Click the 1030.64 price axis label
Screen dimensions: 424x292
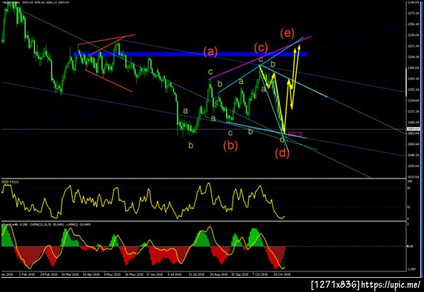click(413, 166)
